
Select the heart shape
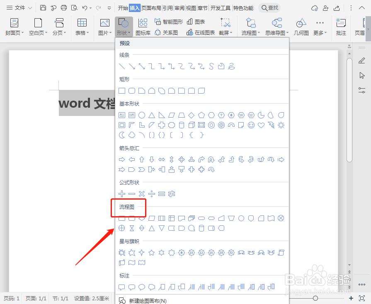[x=261, y=125]
